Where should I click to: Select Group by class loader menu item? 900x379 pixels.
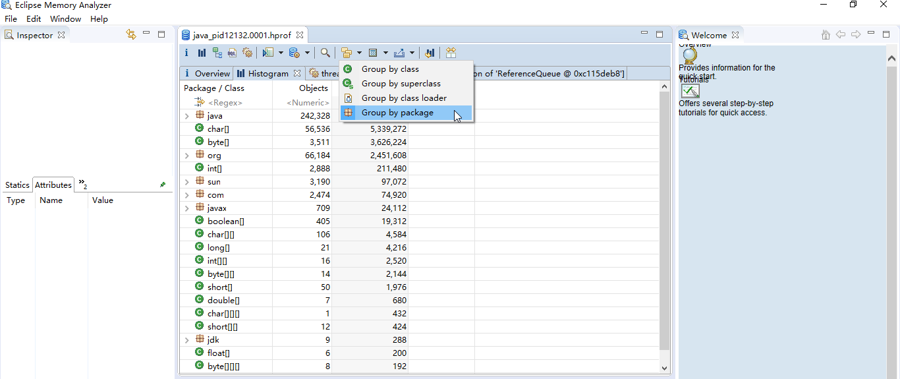tap(407, 98)
